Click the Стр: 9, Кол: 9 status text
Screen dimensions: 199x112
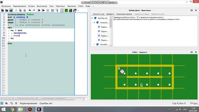click(179, 103)
